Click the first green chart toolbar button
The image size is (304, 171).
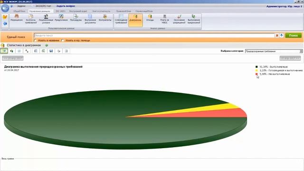[x=4, y=51]
